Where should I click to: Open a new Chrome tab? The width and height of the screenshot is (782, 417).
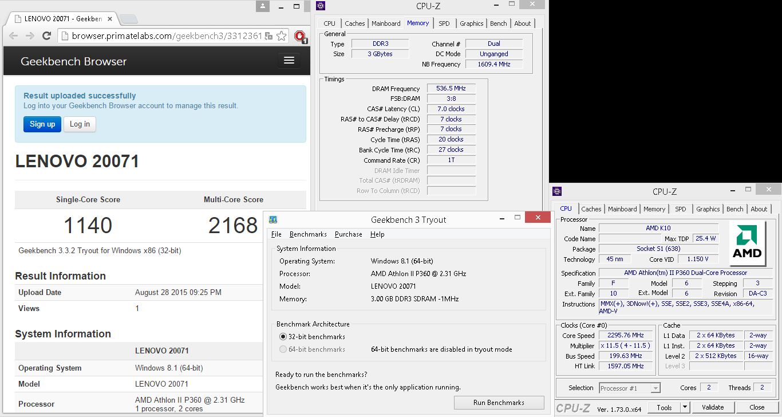128,18
